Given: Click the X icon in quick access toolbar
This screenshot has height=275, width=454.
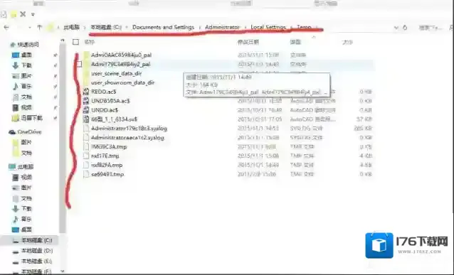Looking at the screenshot, I should [23, 14].
